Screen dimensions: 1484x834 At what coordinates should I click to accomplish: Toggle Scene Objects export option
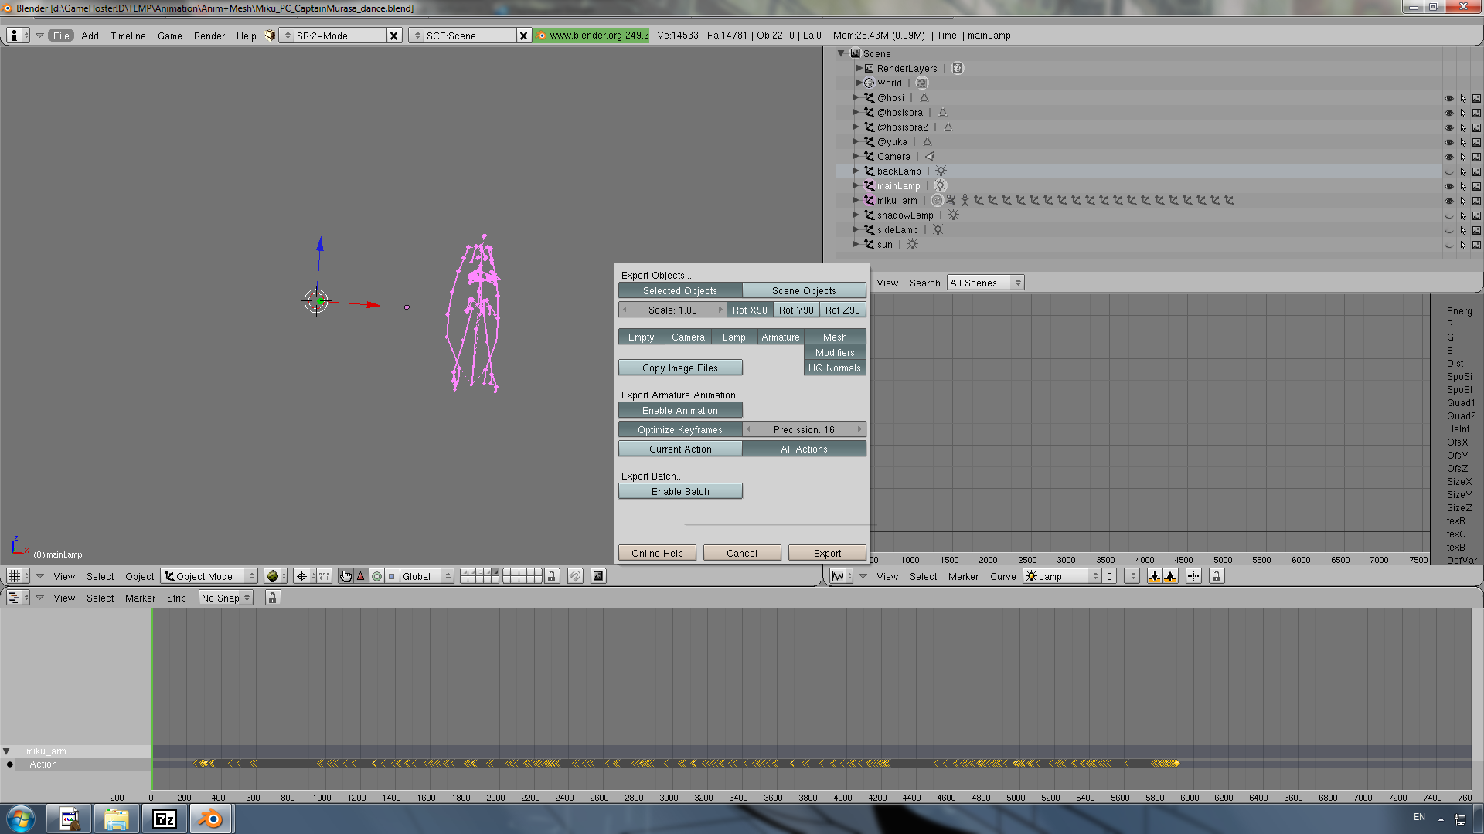point(804,290)
